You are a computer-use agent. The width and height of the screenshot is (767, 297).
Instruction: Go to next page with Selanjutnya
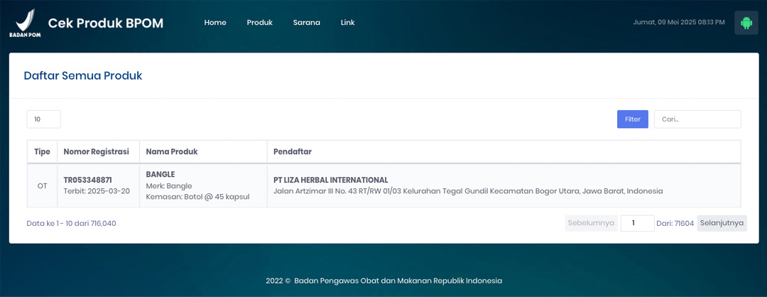point(722,223)
